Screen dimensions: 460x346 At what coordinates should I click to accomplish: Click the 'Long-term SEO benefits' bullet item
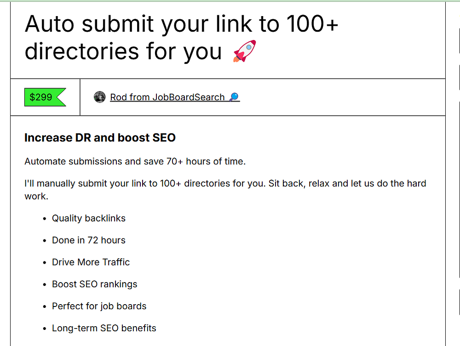(x=104, y=329)
